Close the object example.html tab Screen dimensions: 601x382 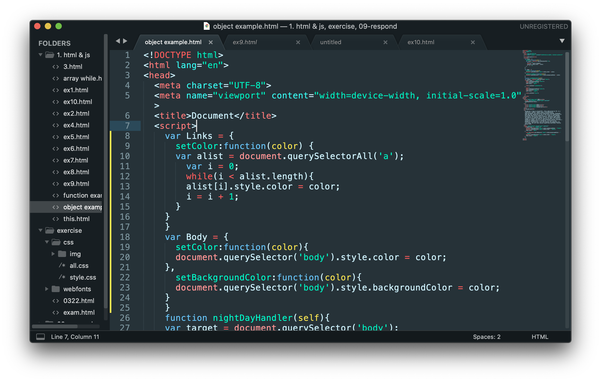point(211,42)
